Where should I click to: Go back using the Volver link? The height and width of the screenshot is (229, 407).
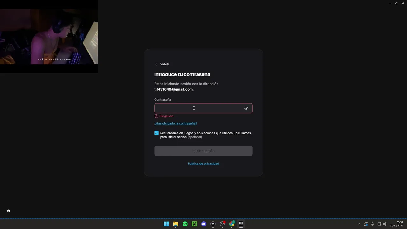click(165, 64)
